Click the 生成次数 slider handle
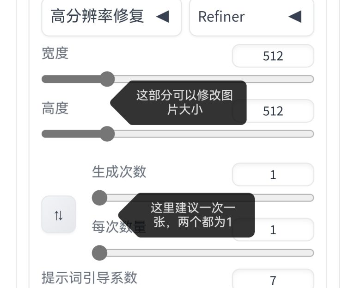The height and width of the screenshot is (288, 355). coord(99,198)
